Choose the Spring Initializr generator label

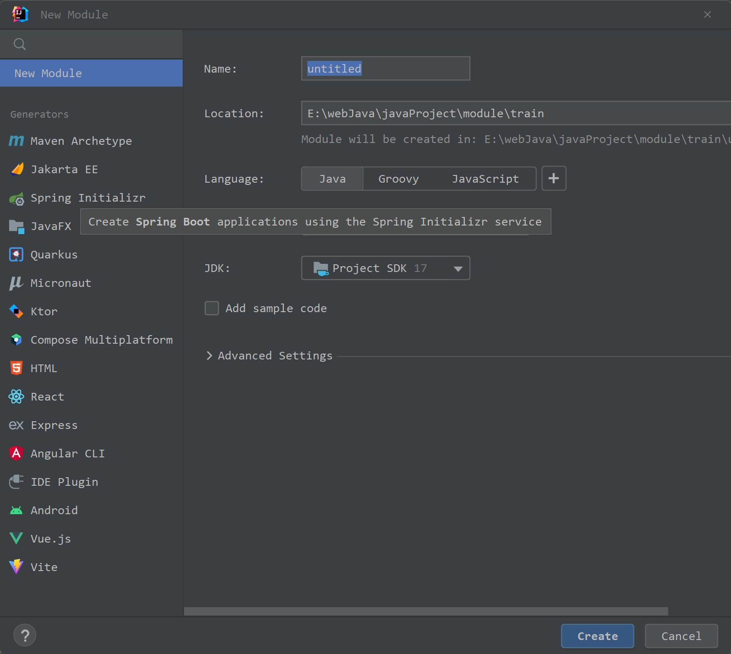pyautogui.click(x=88, y=198)
